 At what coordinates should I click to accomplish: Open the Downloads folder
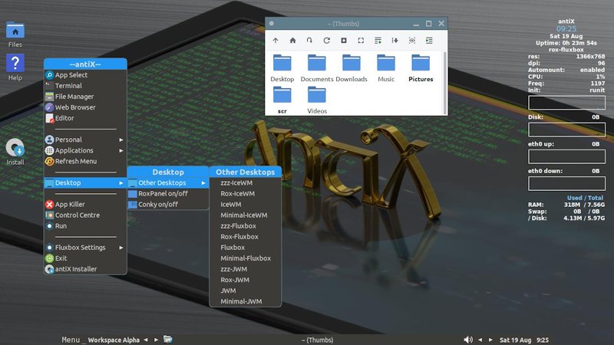352,68
